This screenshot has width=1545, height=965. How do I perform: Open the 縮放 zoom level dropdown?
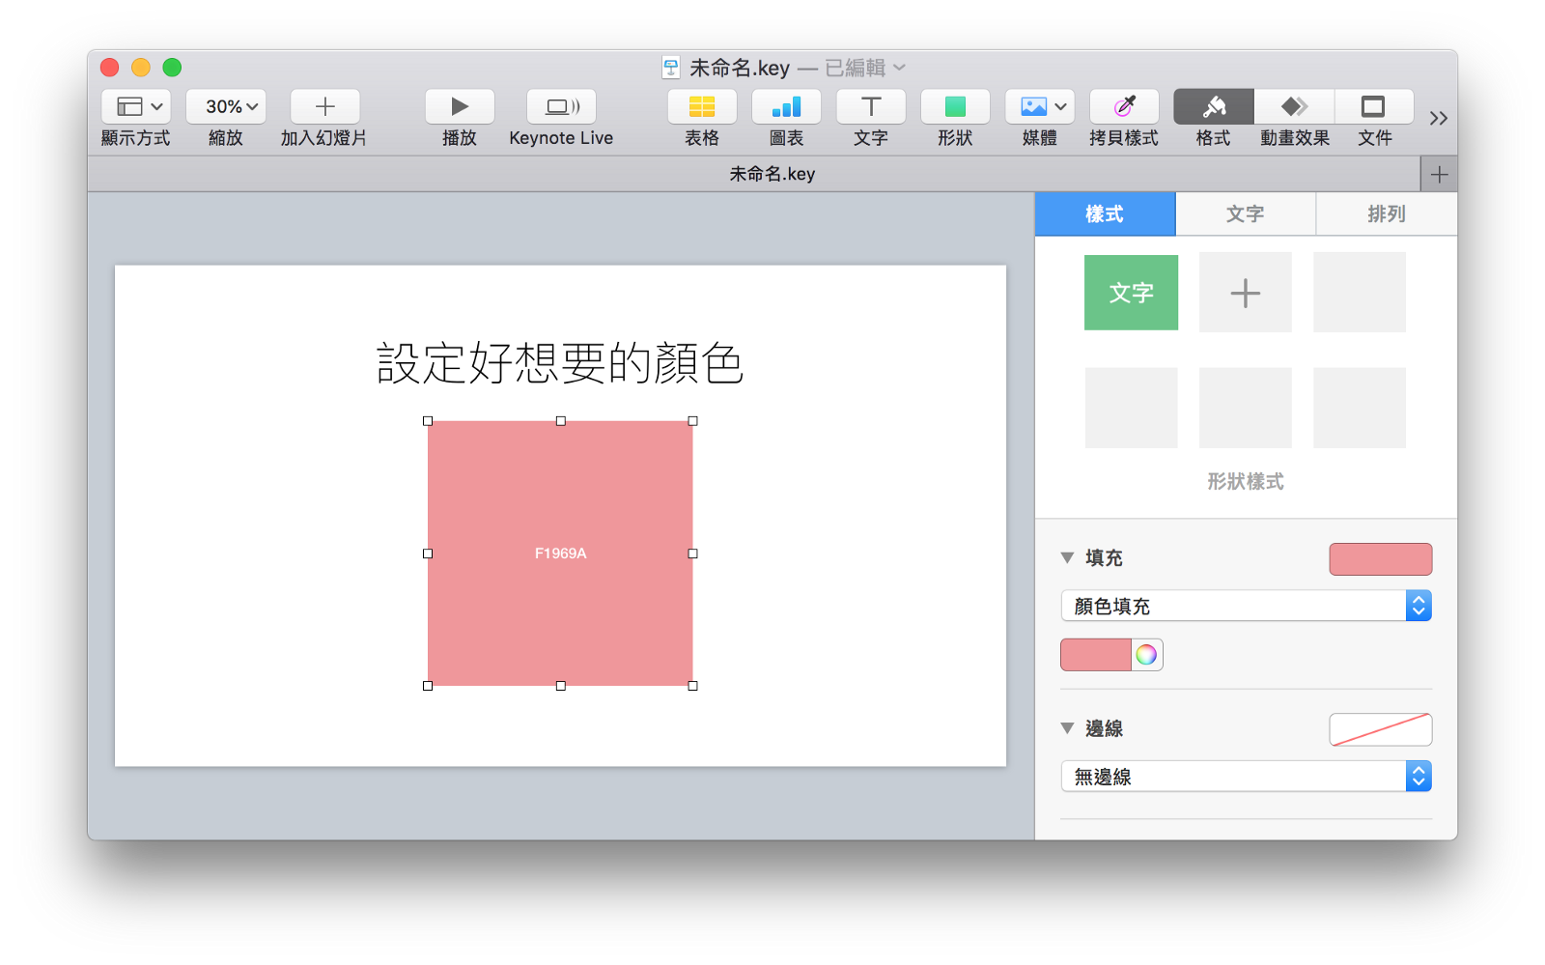point(225,106)
